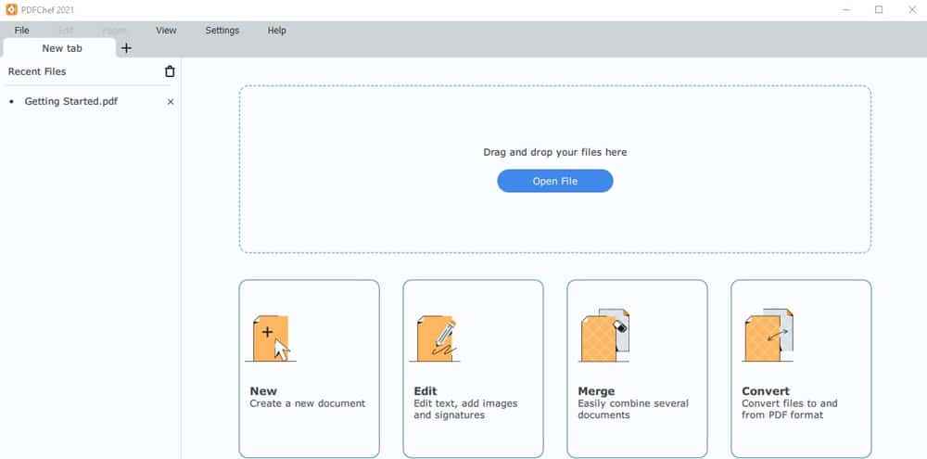Click the Recent Files heading
Viewport: 927px width, 459px height.
(37, 71)
